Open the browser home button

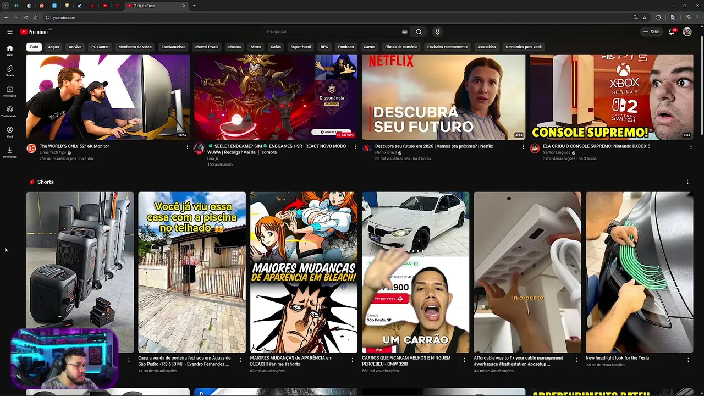(x=36, y=18)
